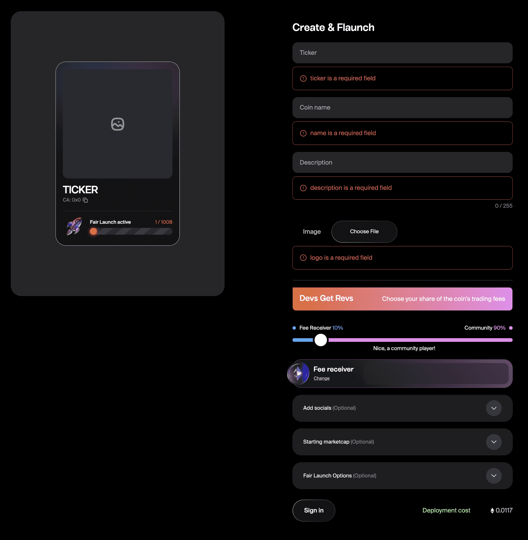
Task: Click the Fee receiver avatar icon
Action: click(298, 373)
